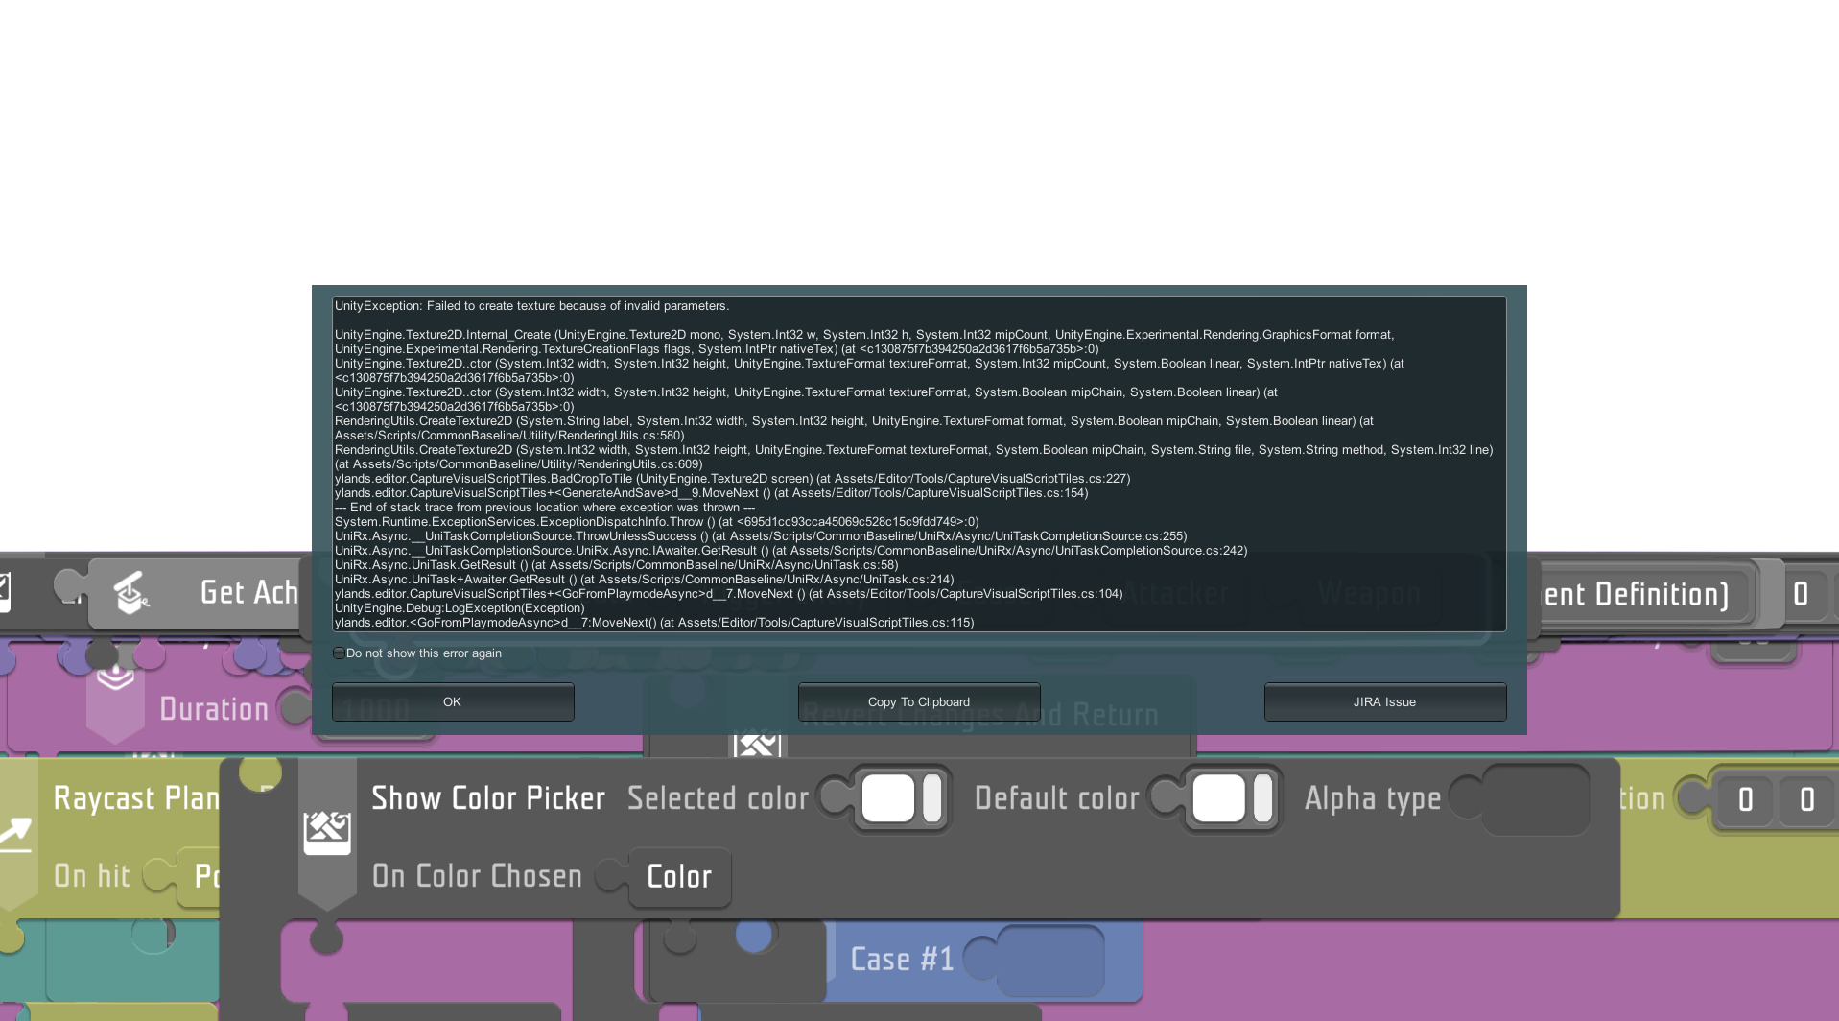Click the Revert Changes tile icon below dialog
Screen dimensions: 1839x1021
point(757,745)
